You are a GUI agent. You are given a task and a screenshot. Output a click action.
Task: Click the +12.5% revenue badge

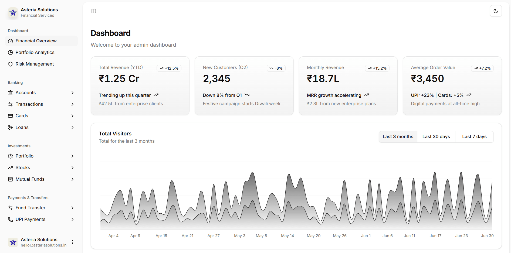[169, 69]
